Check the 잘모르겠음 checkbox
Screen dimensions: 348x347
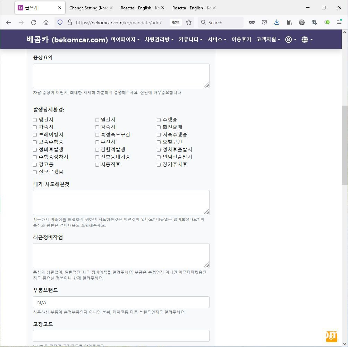click(35, 172)
